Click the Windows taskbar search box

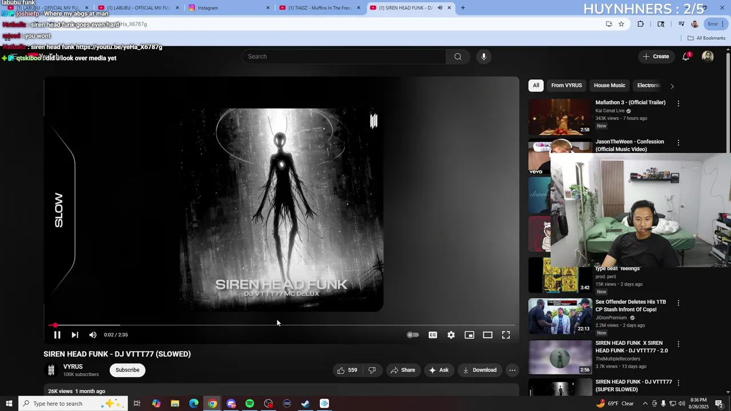coord(74,404)
